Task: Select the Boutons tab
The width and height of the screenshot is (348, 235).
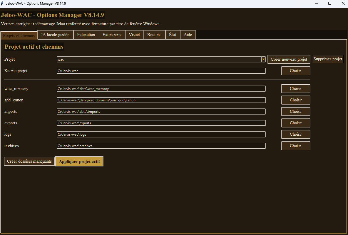Action: coord(154,35)
